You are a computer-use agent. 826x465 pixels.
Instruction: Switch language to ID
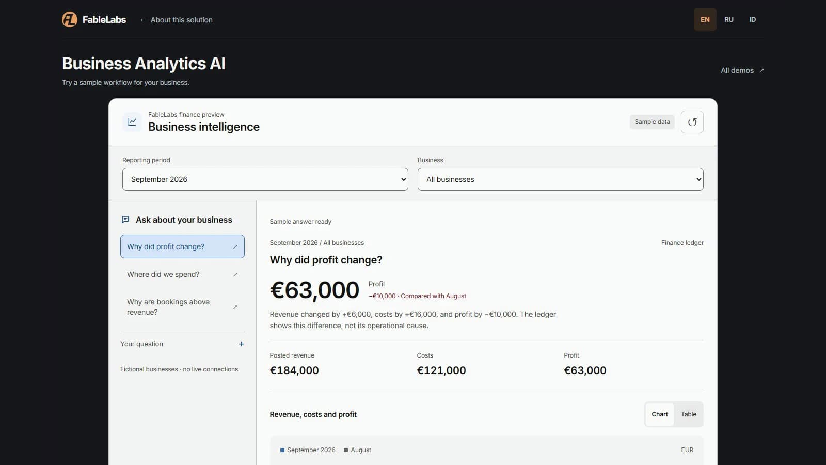pyautogui.click(x=753, y=20)
